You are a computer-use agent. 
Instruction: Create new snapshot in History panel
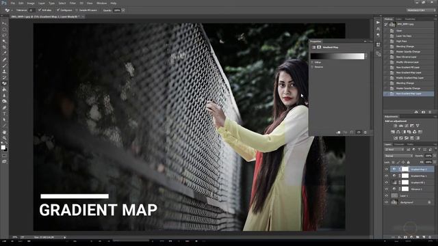pos(423,112)
